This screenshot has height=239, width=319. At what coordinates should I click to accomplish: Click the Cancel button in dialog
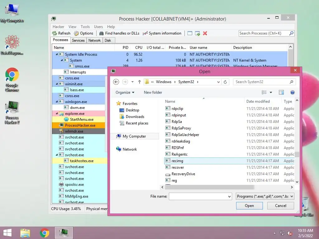[x=281, y=206]
